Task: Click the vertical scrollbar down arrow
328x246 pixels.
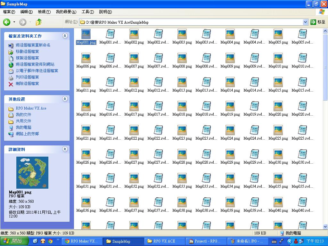Action: click(x=325, y=226)
